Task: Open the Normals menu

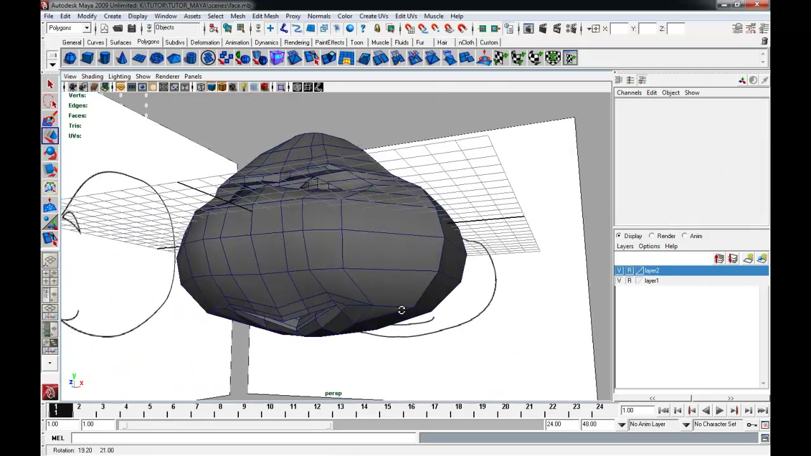Action: click(x=319, y=16)
